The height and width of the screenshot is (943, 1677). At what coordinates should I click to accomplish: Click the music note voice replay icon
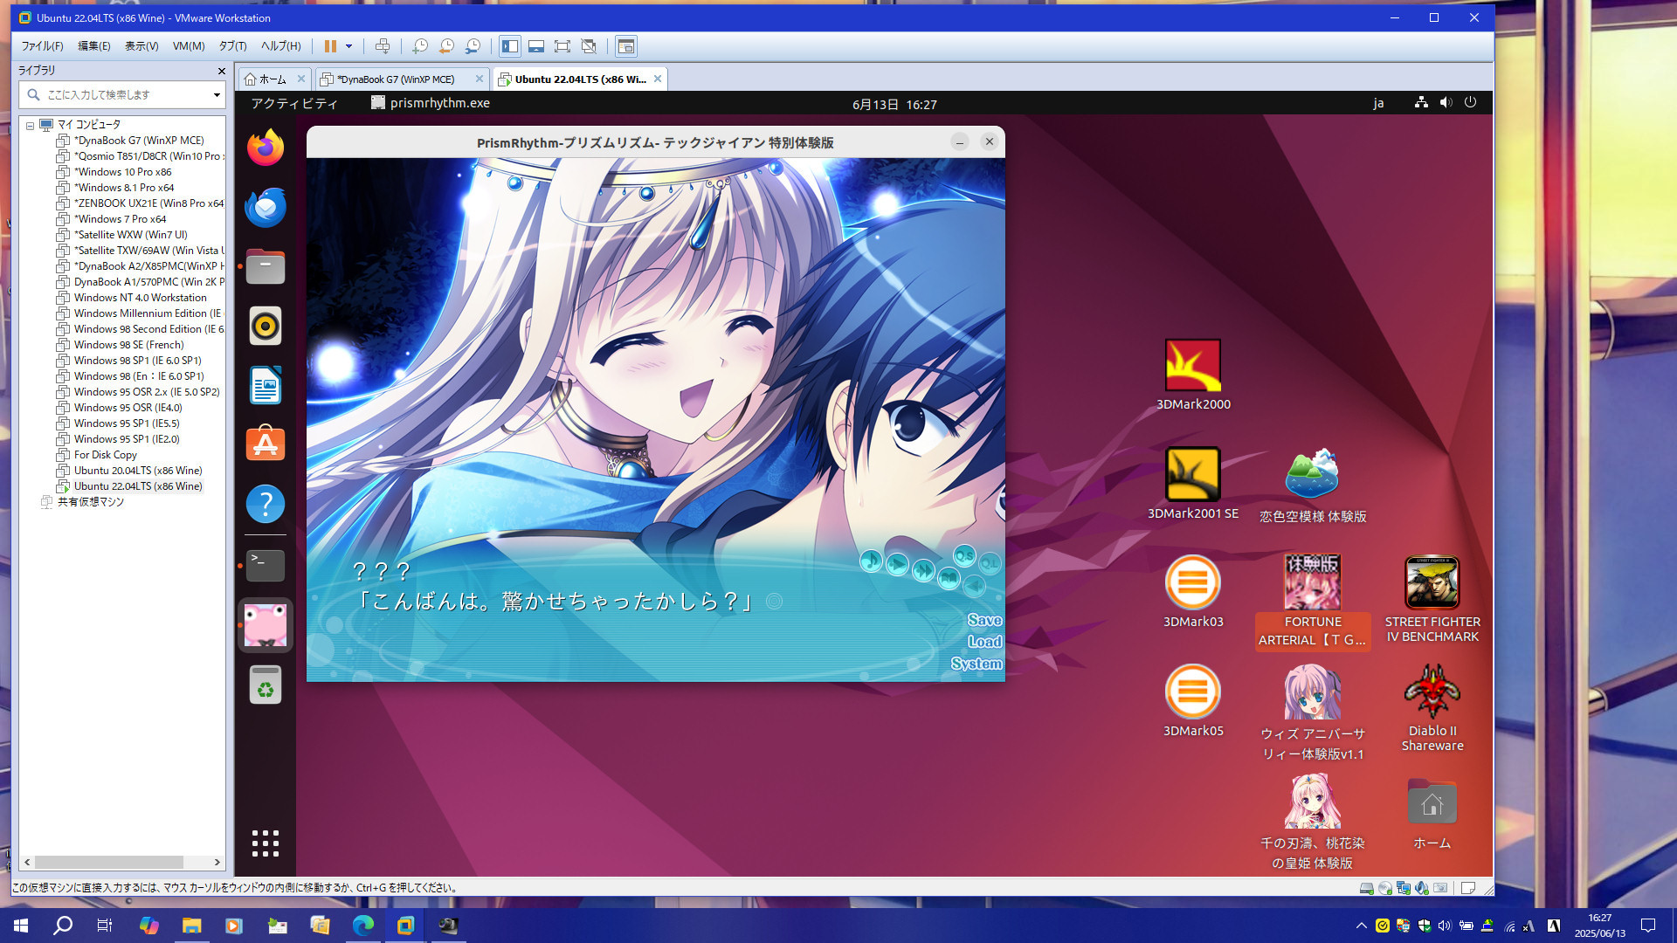871,561
